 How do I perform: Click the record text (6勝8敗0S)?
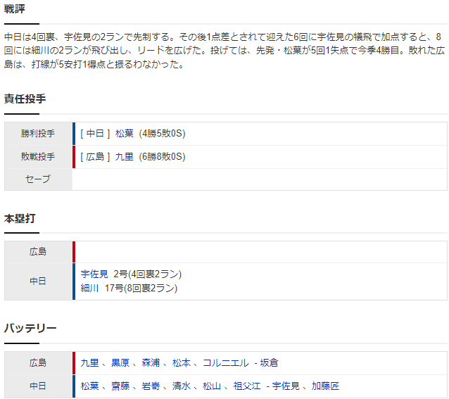coord(162,156)
